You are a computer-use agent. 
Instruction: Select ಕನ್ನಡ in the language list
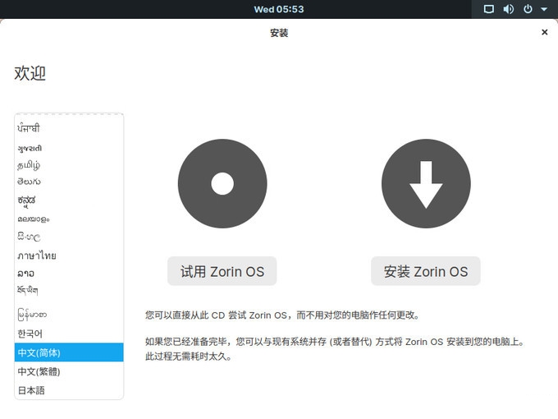pos(69,200)
